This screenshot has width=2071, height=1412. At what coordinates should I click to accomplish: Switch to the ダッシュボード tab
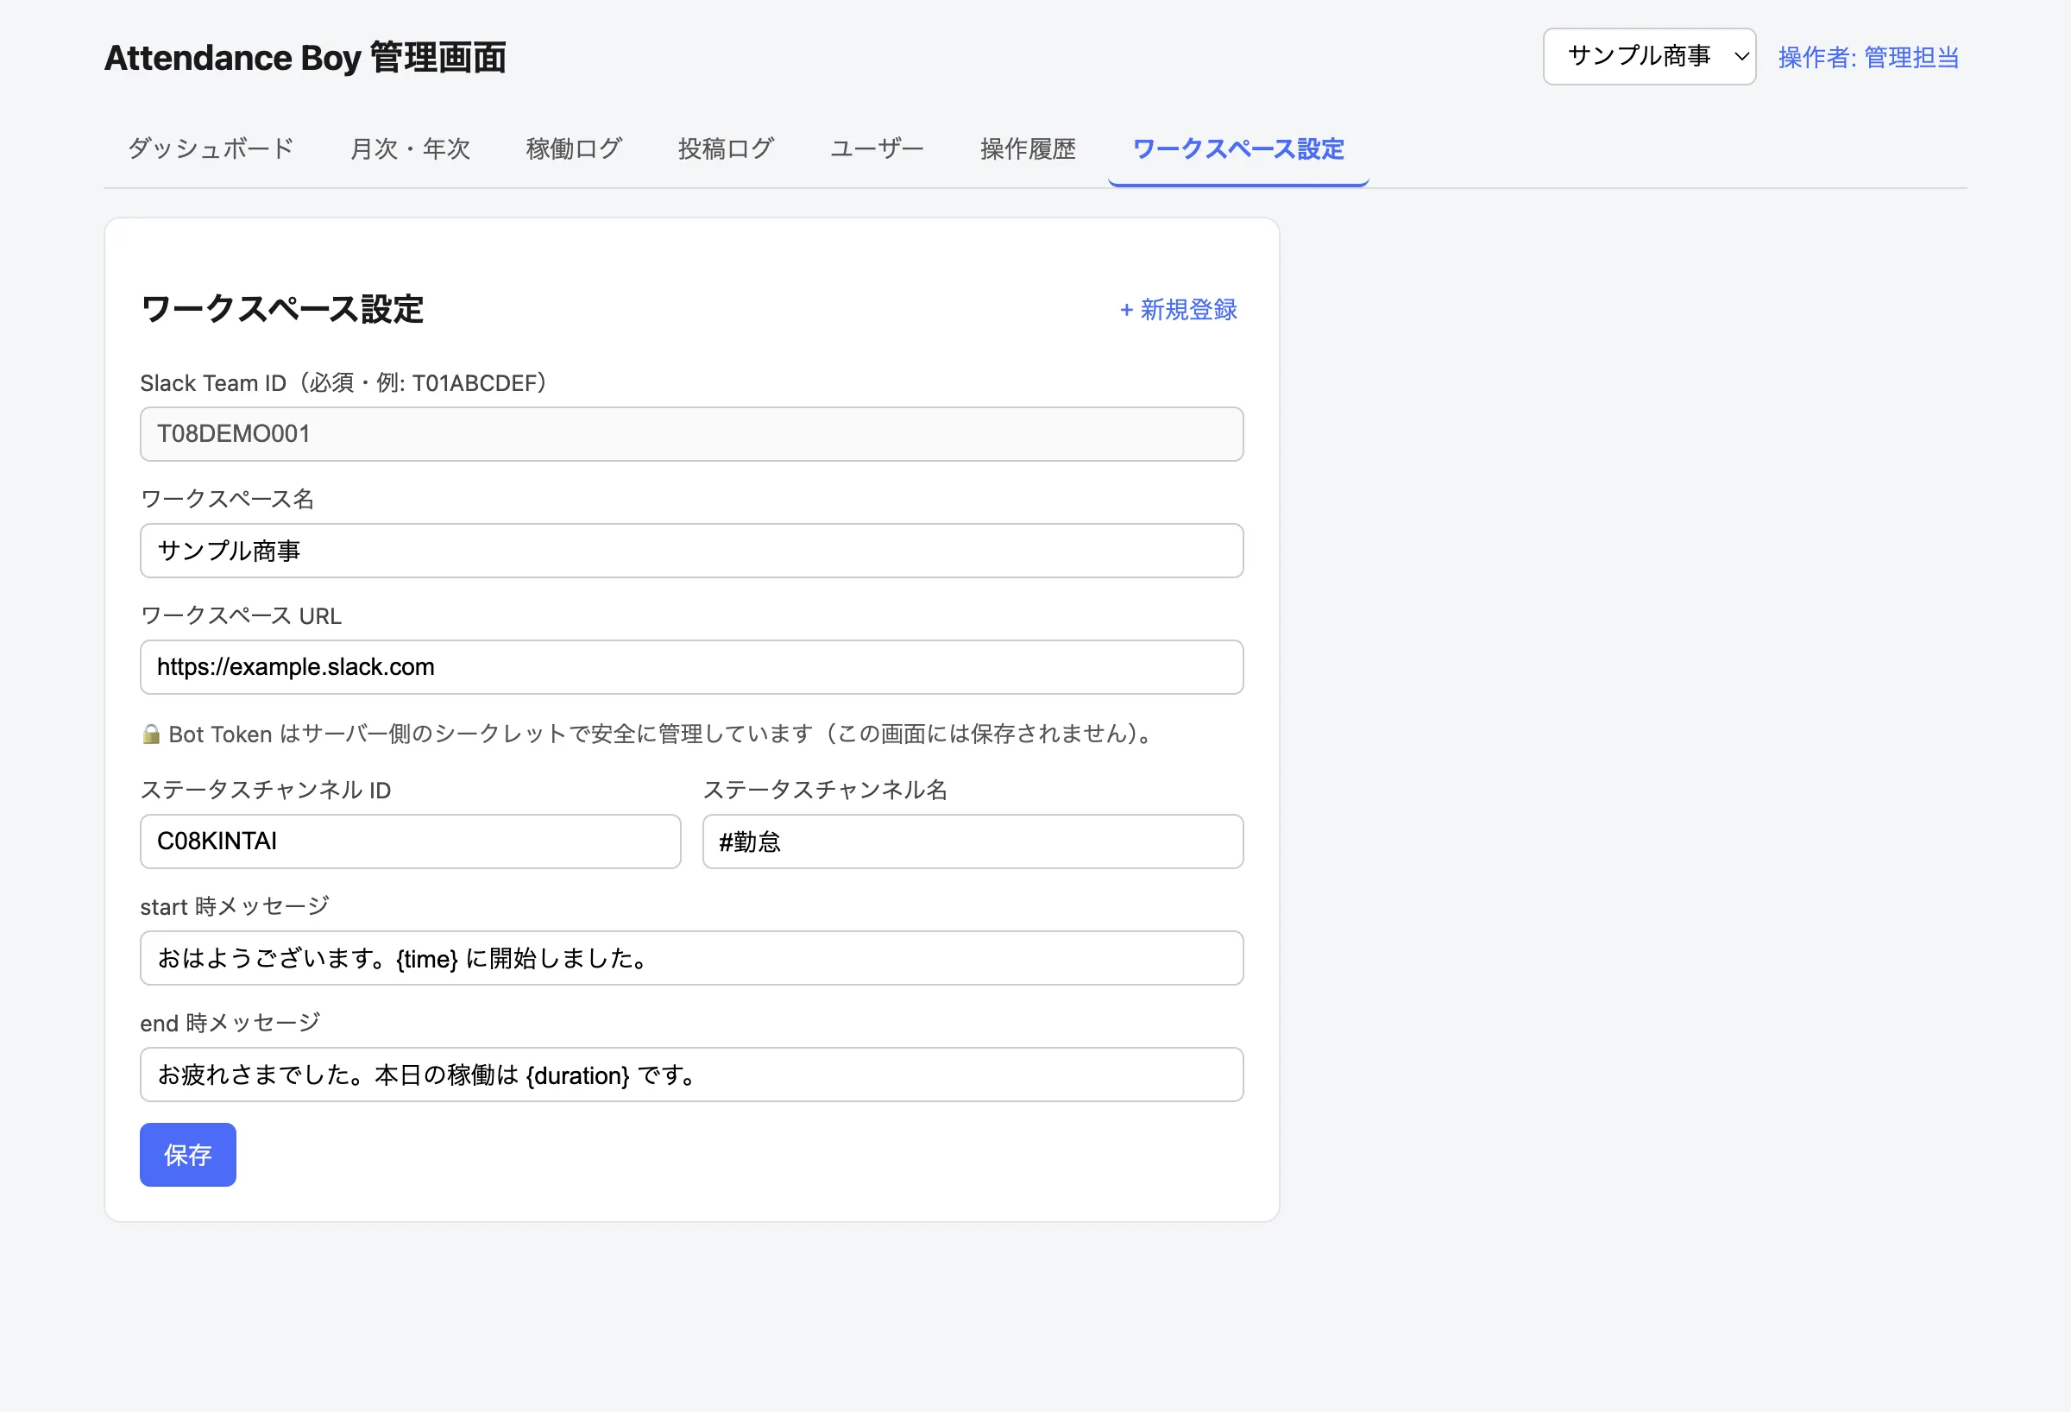(211, 148)
